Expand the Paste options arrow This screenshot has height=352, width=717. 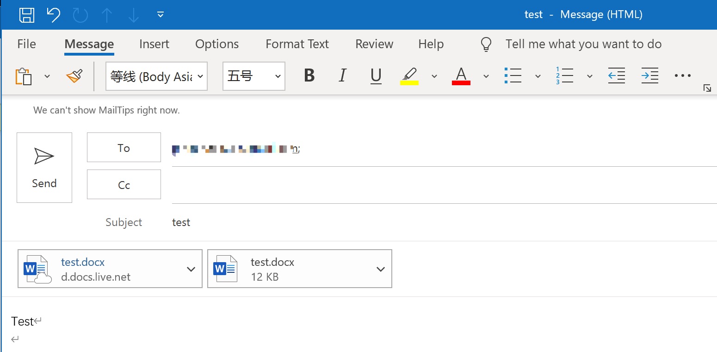click(x=47, y=76)
